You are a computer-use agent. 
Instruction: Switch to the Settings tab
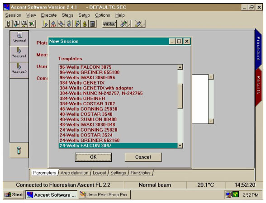click(118, 173)
